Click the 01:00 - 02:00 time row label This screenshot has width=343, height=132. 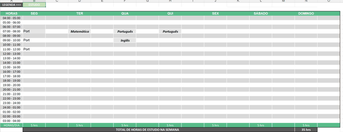tap(12, 112)
